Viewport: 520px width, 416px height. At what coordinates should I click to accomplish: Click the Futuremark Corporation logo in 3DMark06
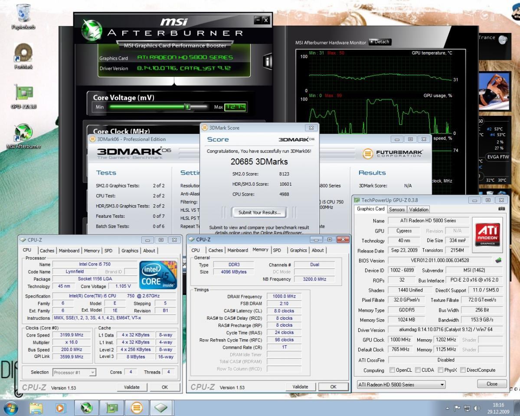coord(392,154)
